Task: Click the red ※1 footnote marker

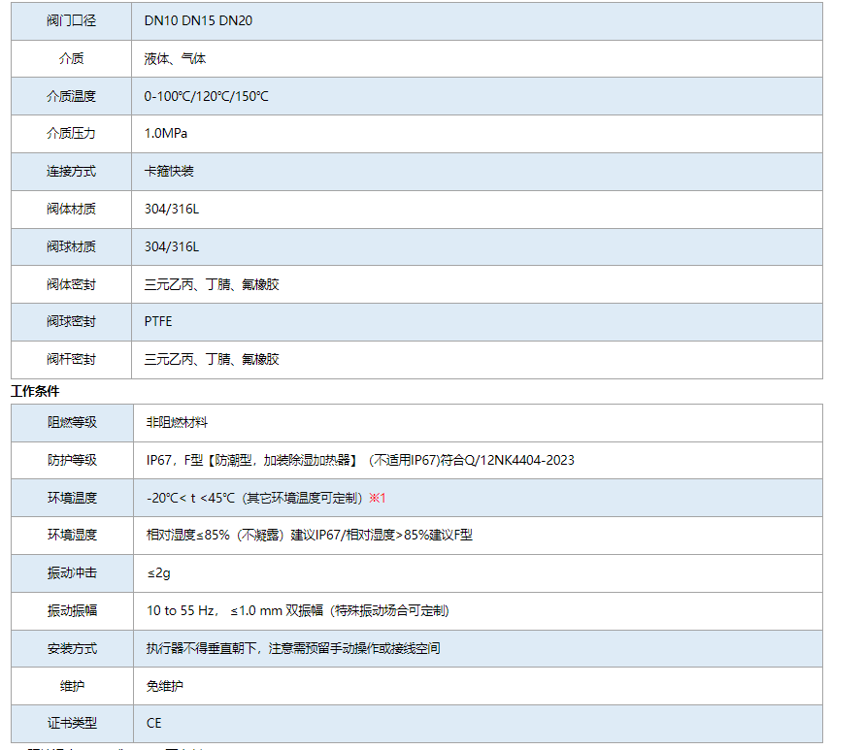Action: coord(378,498)
